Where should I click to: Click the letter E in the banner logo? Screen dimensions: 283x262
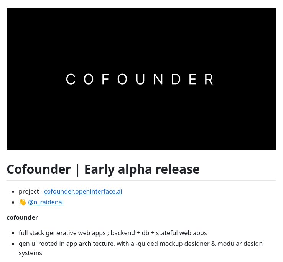(x=193, y=79)
